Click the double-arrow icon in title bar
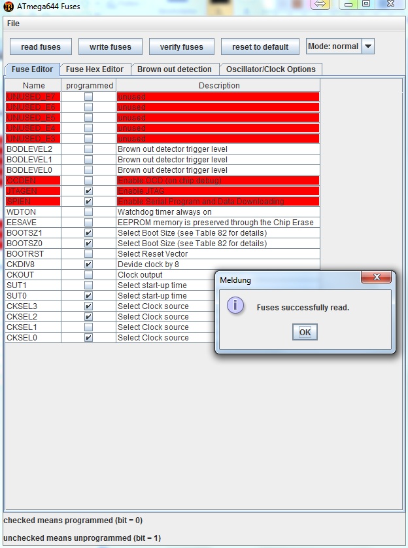 pyautogui.click(x=320, y=5)
